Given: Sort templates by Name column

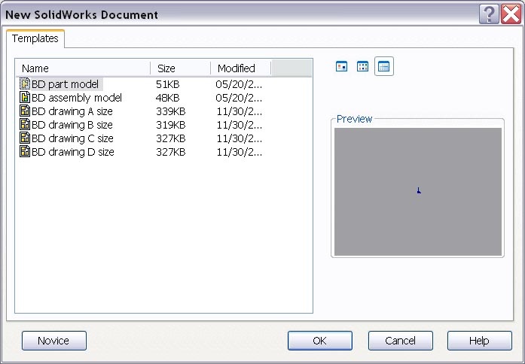Looking at the screenshot, I should [83, 68].
